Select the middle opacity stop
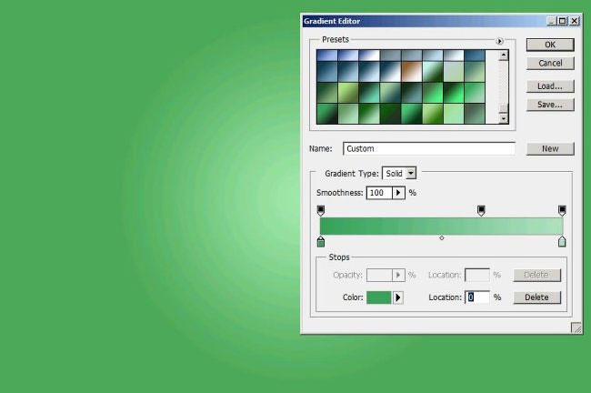Viewport: 591px width, 393px height. (x=481, y=210)
